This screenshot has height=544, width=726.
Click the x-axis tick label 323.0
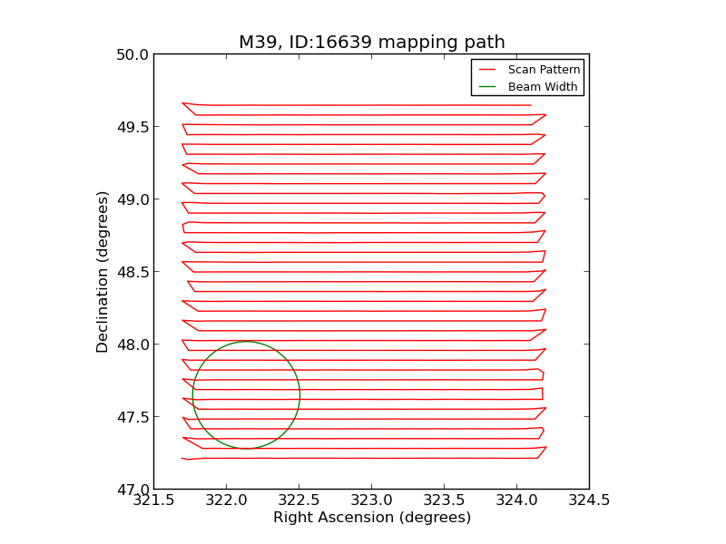point(372,500)
